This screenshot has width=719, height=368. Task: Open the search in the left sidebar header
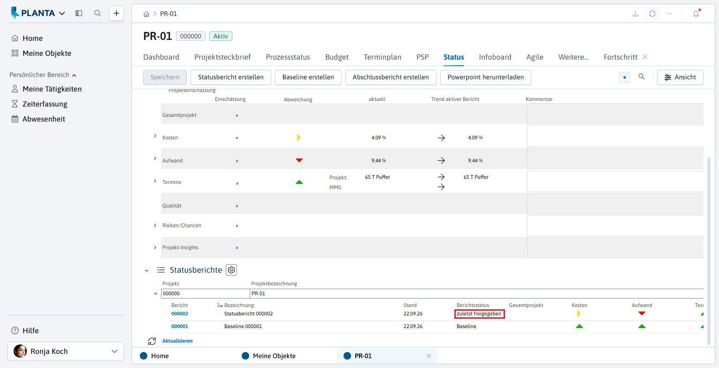98,13
